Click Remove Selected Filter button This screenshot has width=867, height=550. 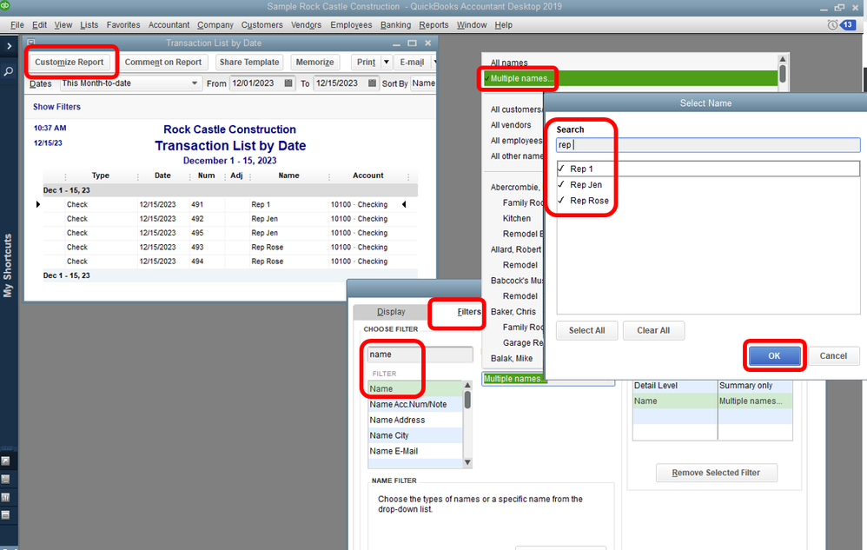click(716, 473)
